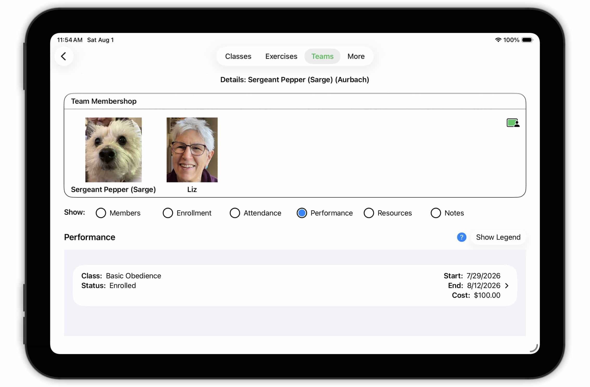Click the Liz name label
Image resolution: width=590 pixels, height=387 pixels.
(192, 189)
